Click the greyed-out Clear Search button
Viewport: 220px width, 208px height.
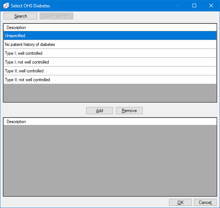56,16
